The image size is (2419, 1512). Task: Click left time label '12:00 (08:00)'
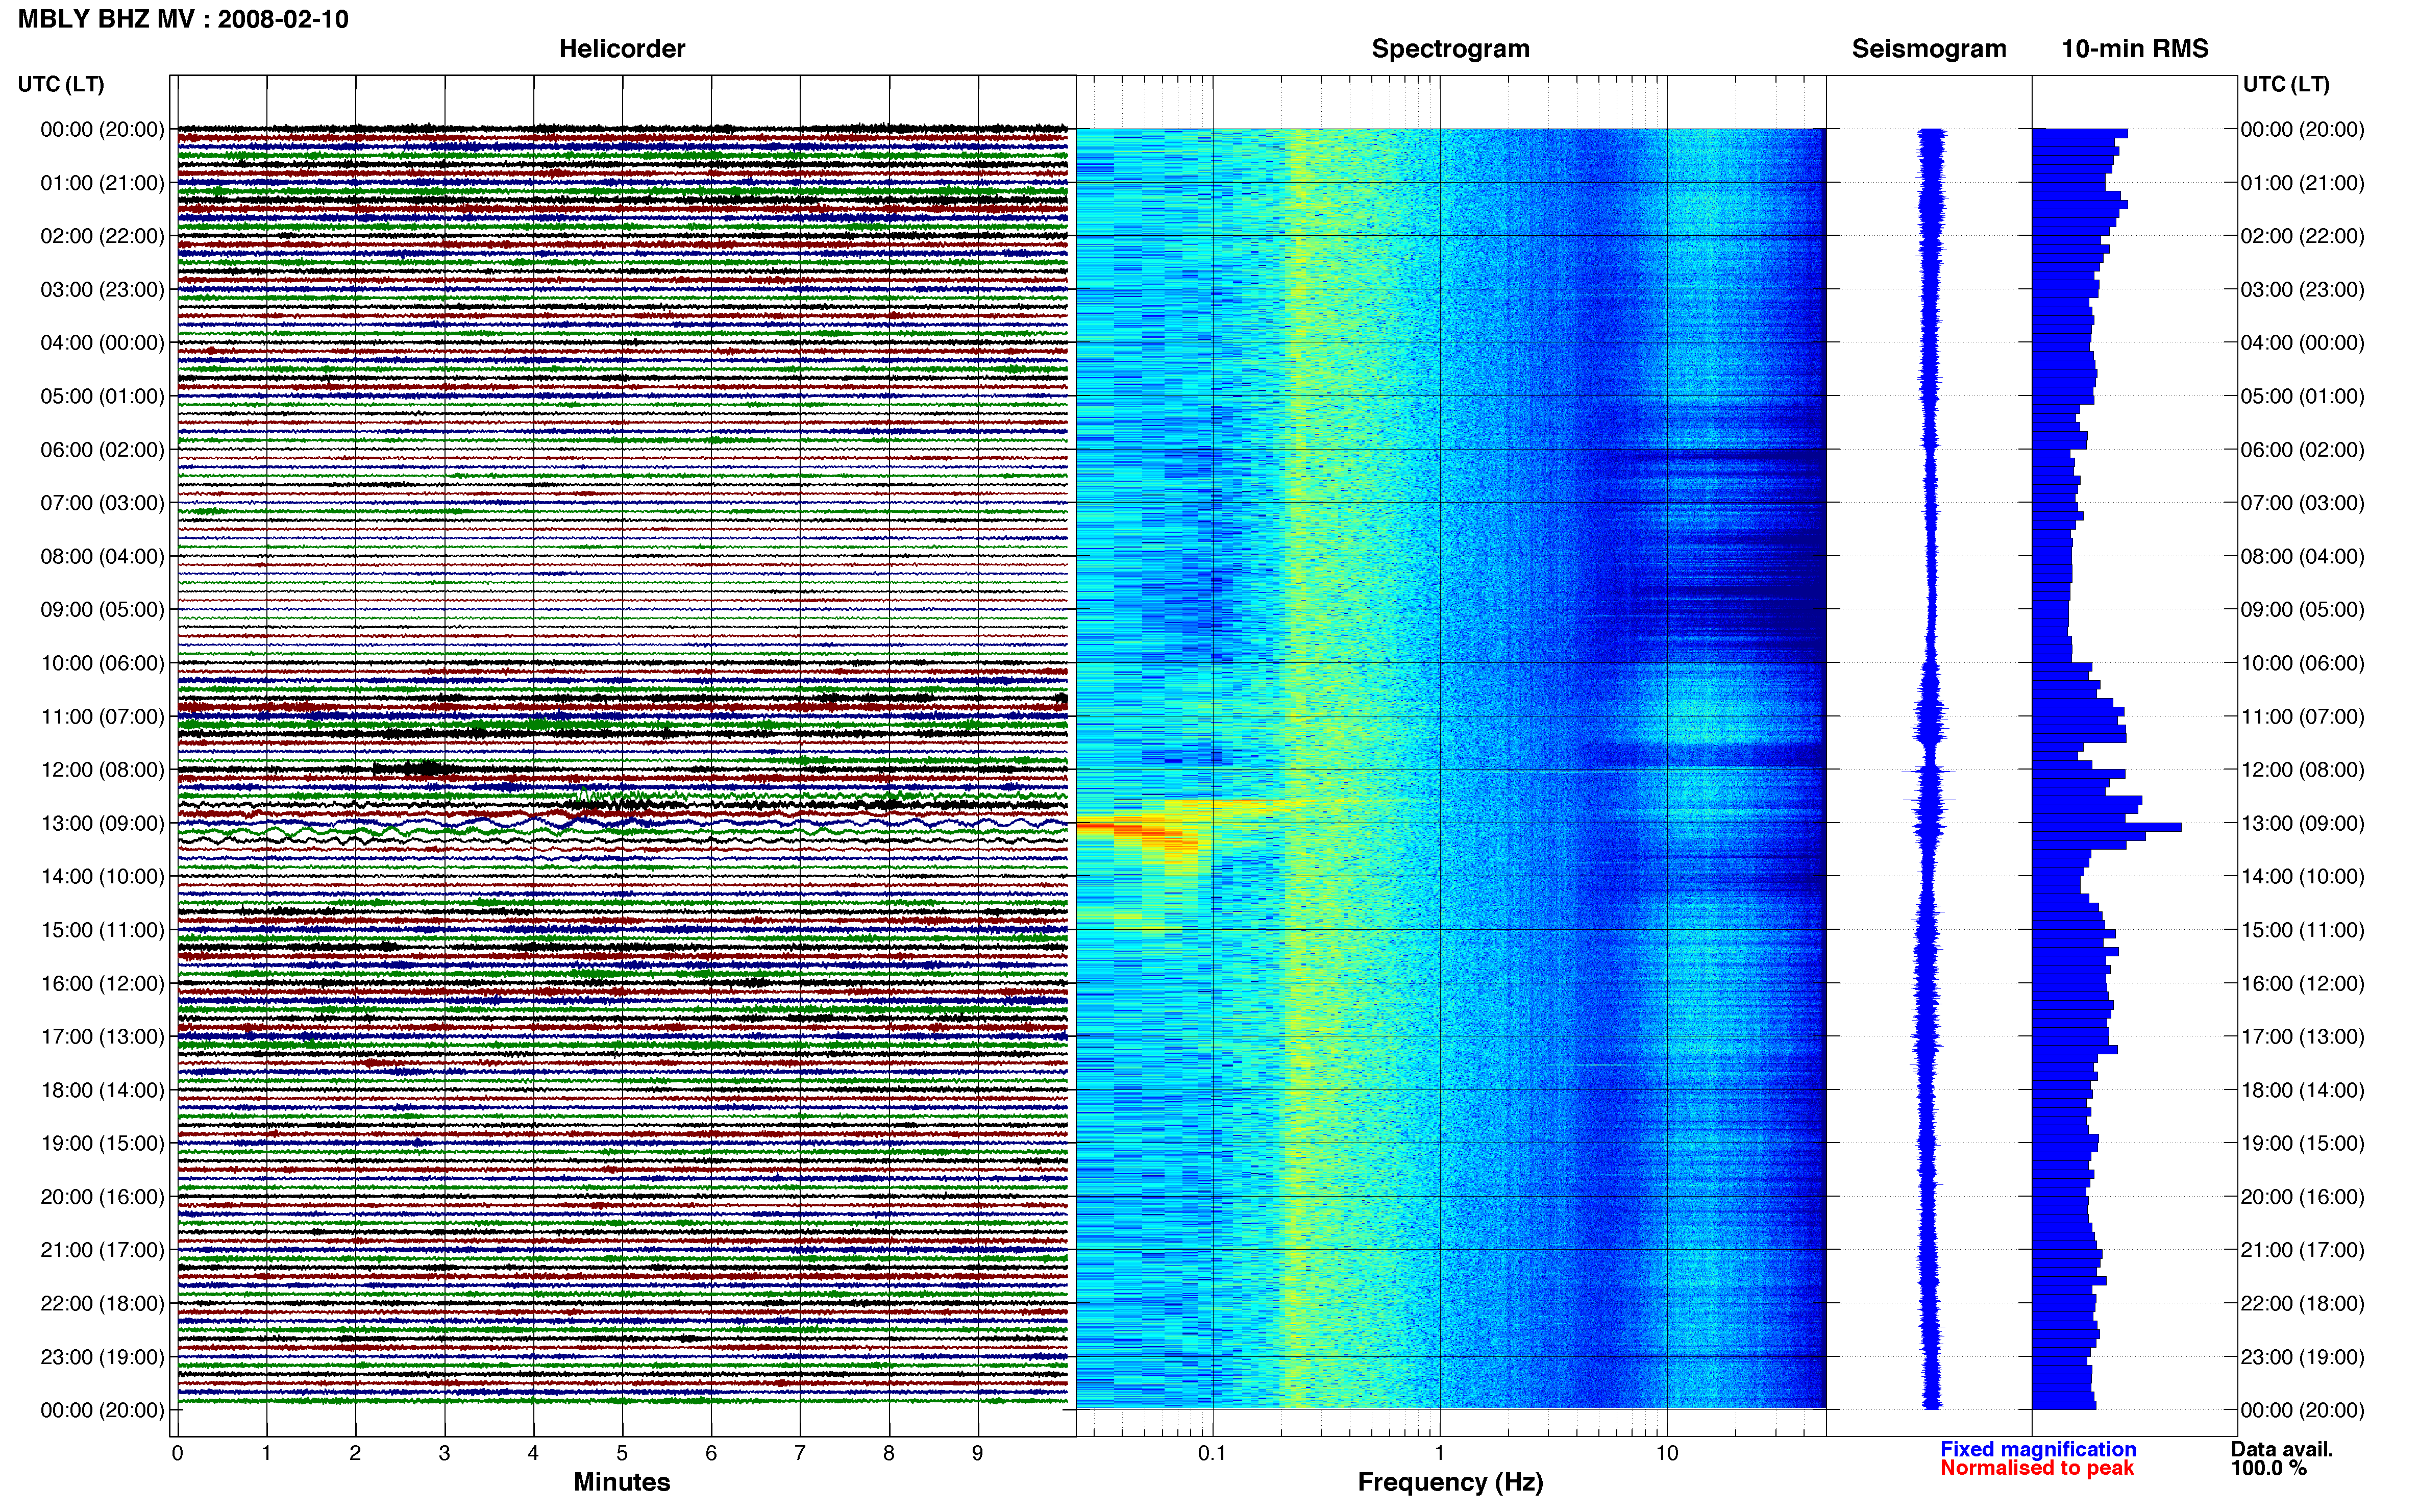click(102, 770)
